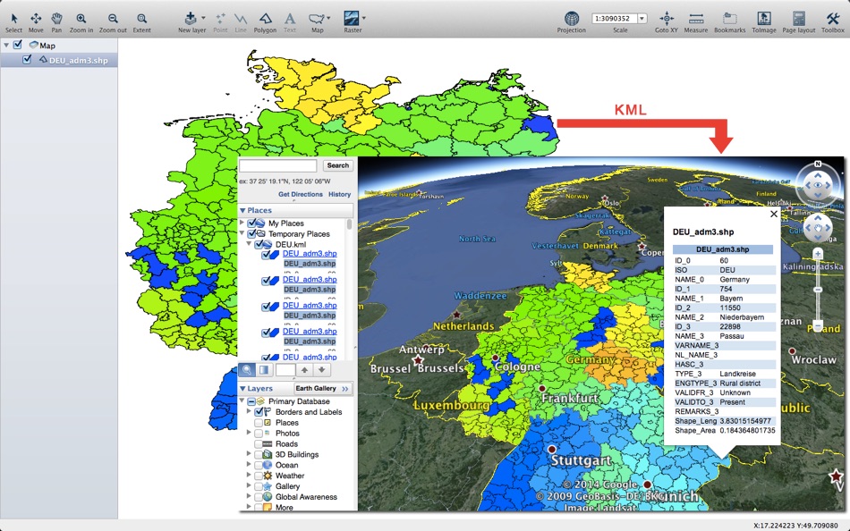The width and height of the screenshot is (850, 531).
Task: Open the Scale dropdown arrow
Action: point(642,19)
